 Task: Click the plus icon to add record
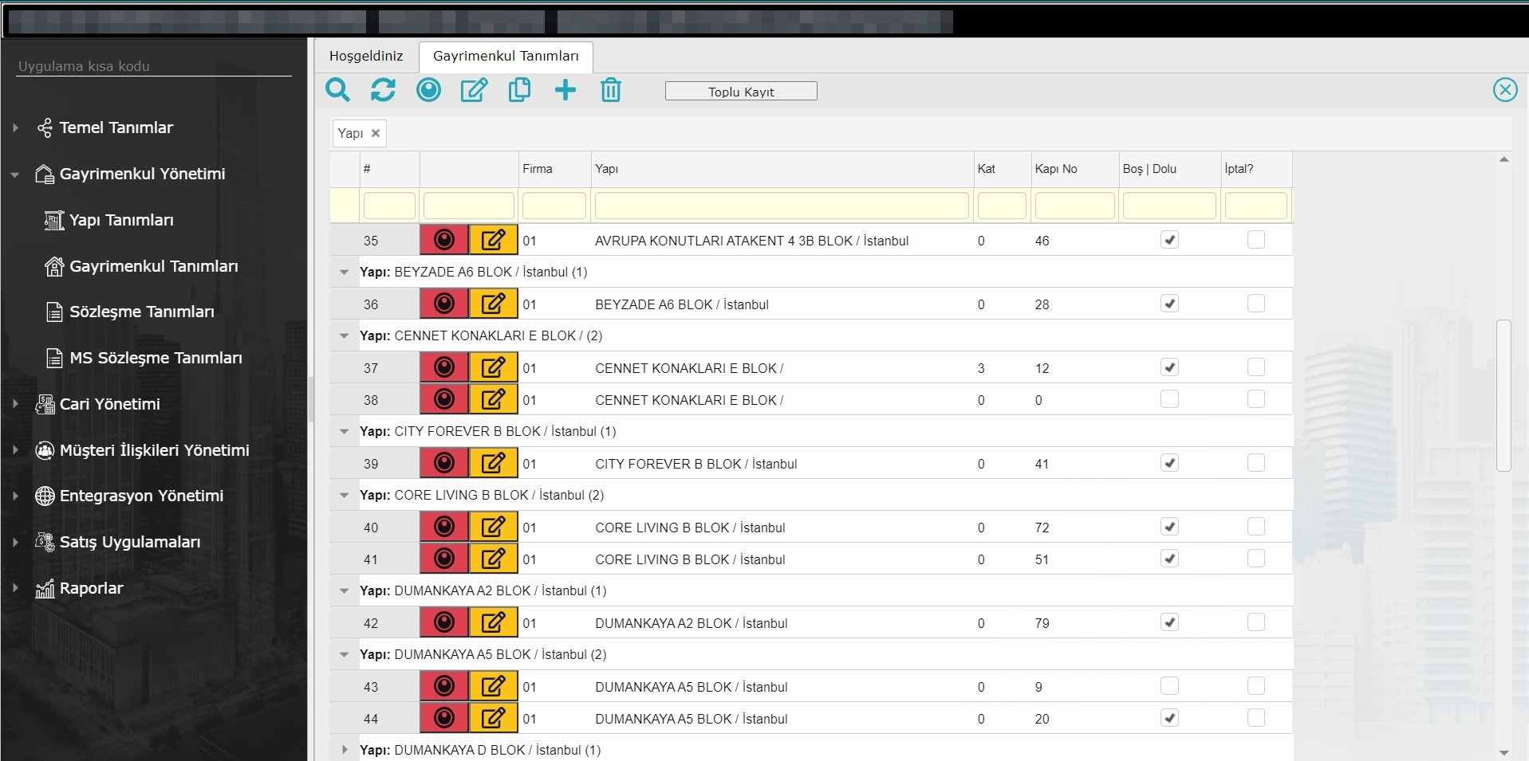[565, 90]
